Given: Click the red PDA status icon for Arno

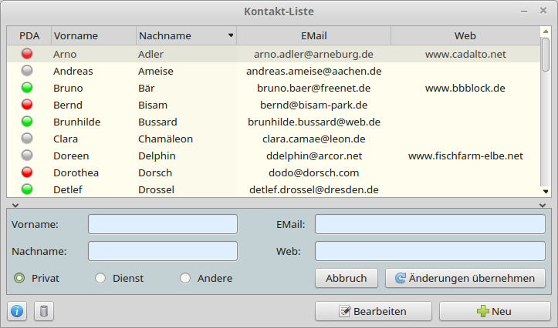Looking at the screenshot, I should point(27,54).
